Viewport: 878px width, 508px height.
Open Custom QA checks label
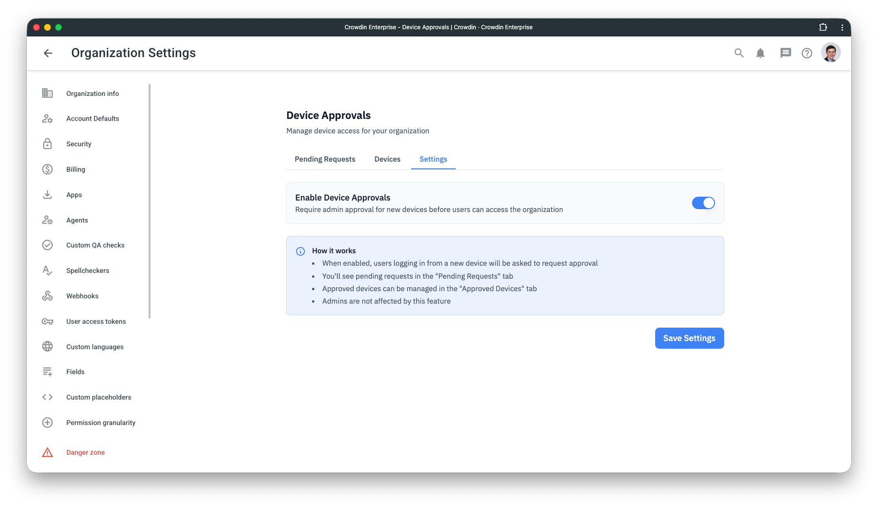pyautogui.click(x=95, y=245)
